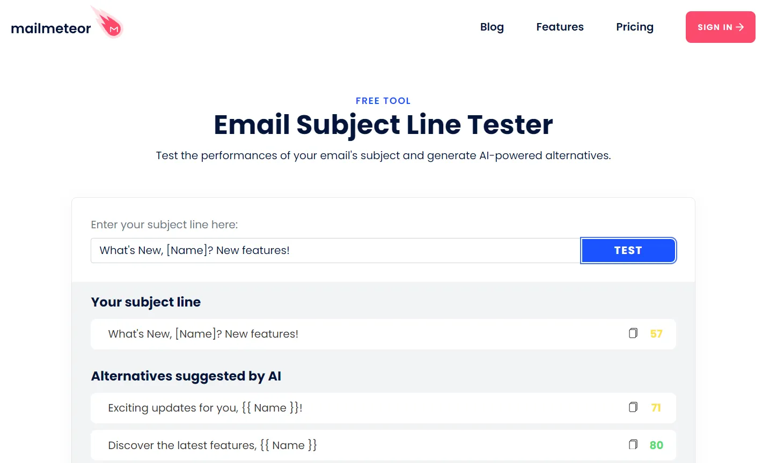Click the mailmeteor wordmark text
This screenshot has height=463, width=777.
coord(51,28)
